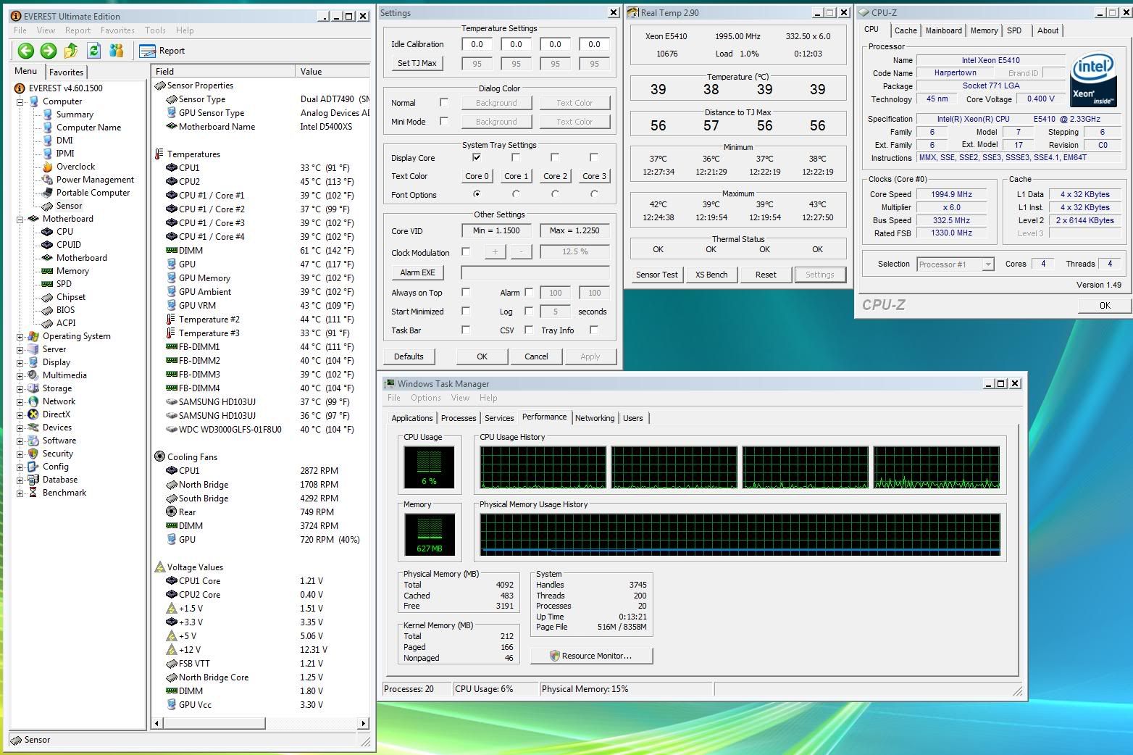Enable Always on Top checkbox

[466, 293]
